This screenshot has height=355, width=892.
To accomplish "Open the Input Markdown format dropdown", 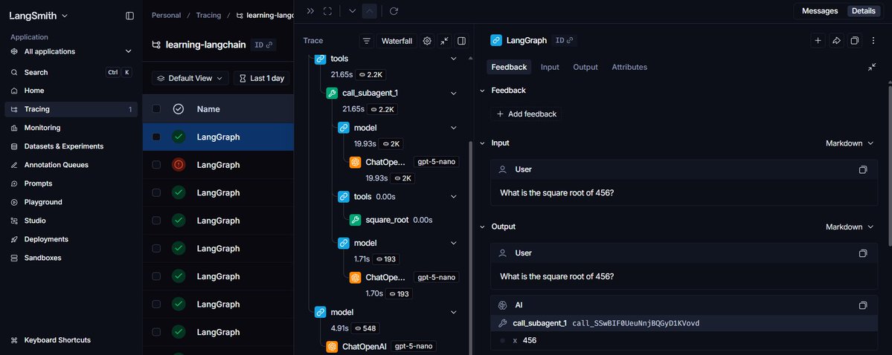I will pos(850,143).
